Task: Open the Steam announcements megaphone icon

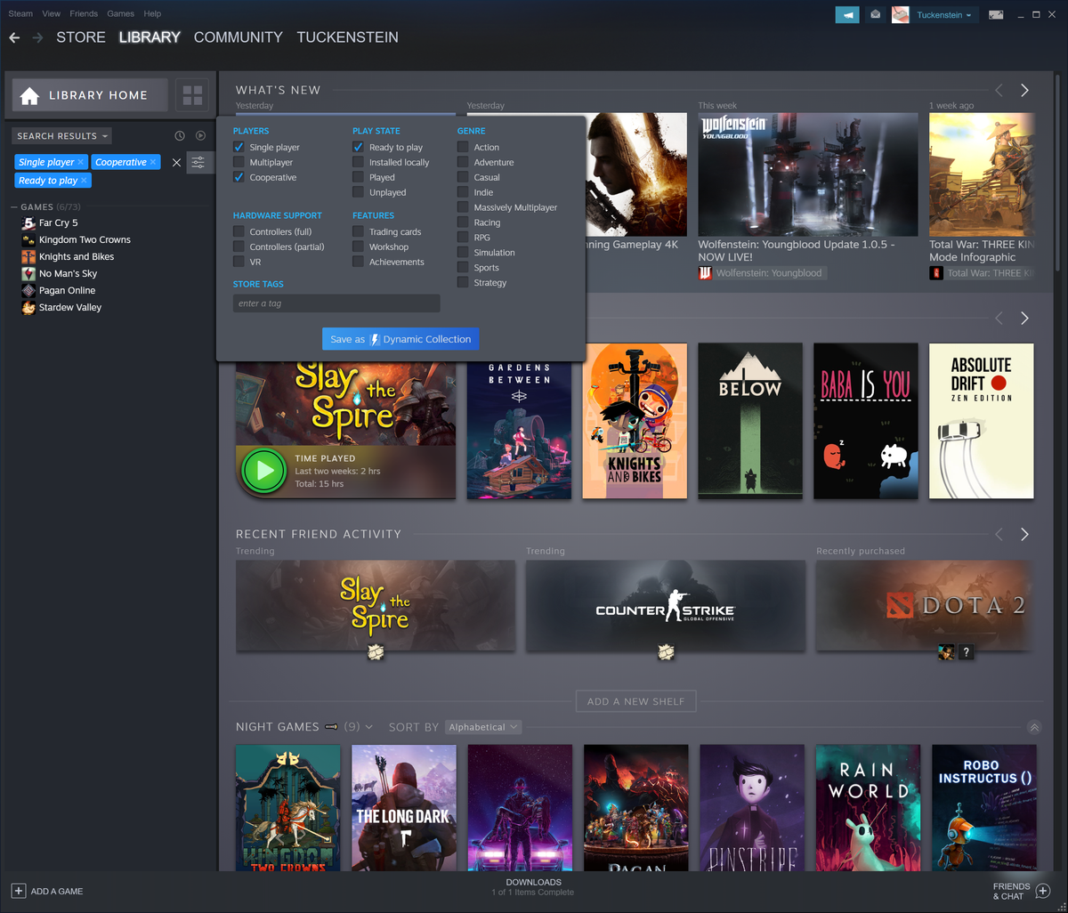Action: pos(846,14)
